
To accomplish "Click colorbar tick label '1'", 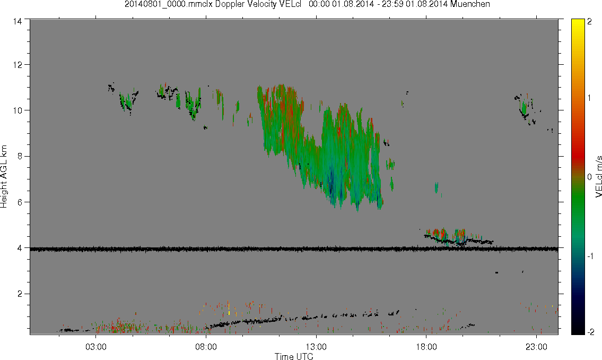I will coord(589,98).
